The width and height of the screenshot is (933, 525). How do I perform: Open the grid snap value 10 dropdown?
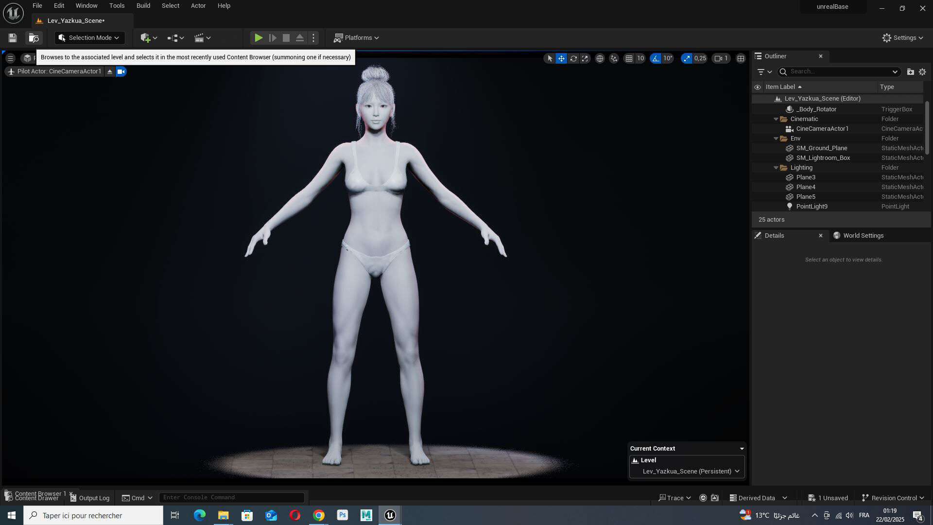[640, 58]
